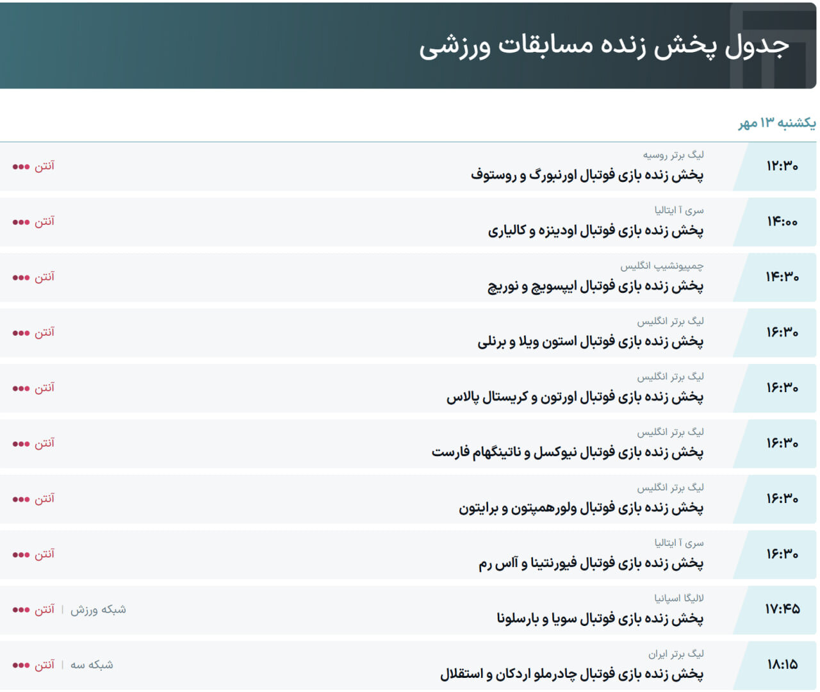Click the لالیگا اسپانیا league label
820x692 pixels.
tap(678, 598)
